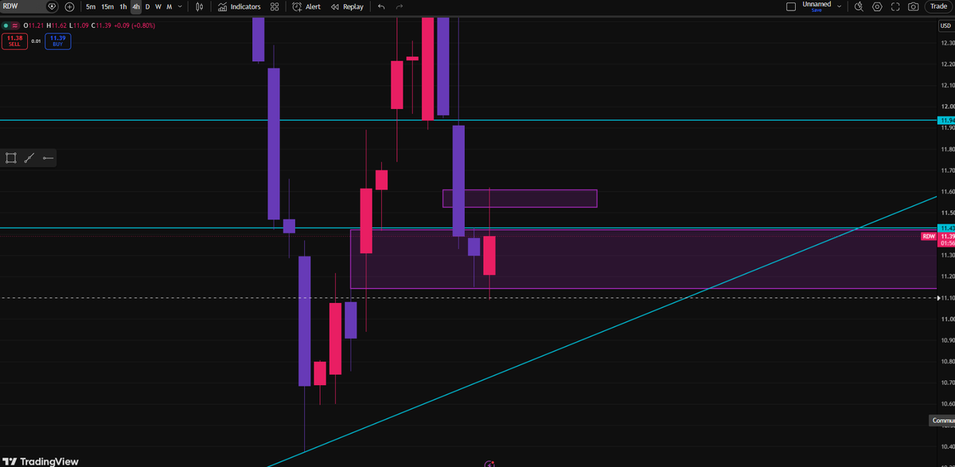Click the +0.09 (+0.80%) change value
The image size is (955, 467).
(134, 25)
